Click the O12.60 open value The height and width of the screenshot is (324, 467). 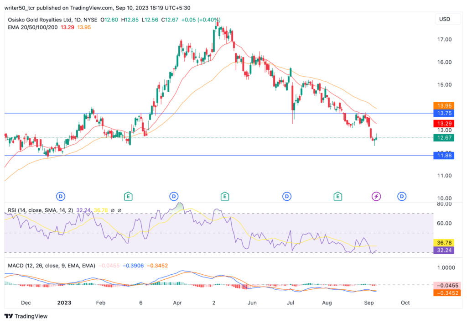click(x=109, y=20)
